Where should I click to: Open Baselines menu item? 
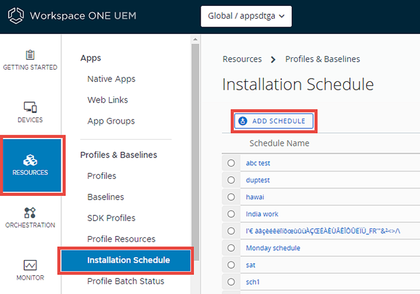click(x=105, y=197)
